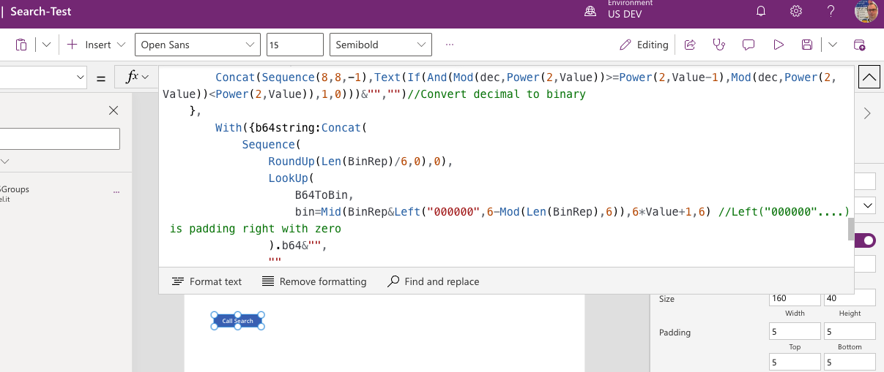The height and width of the screenshot is (372, 884).
Task: Open the settings gear
Action: [x=796, y=12]
